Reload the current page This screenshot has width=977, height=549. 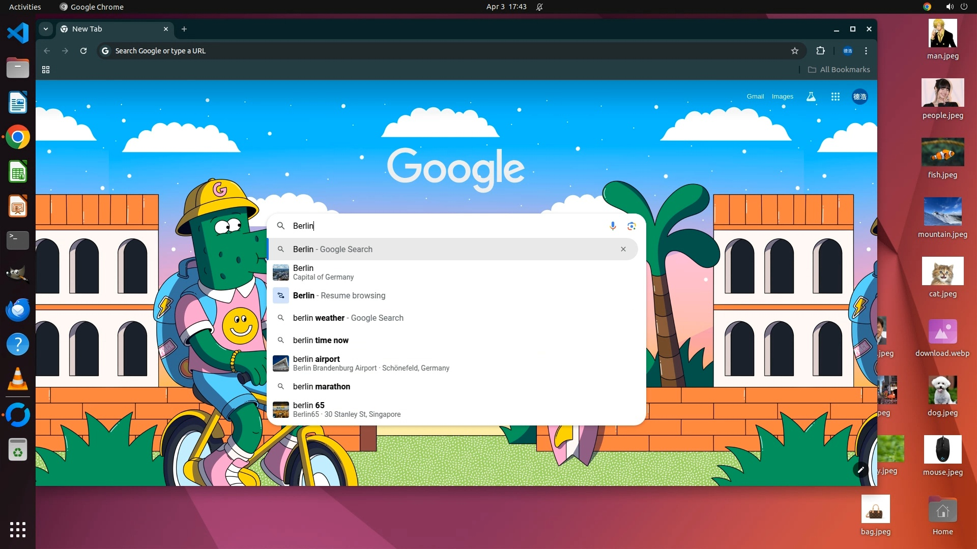83,51
